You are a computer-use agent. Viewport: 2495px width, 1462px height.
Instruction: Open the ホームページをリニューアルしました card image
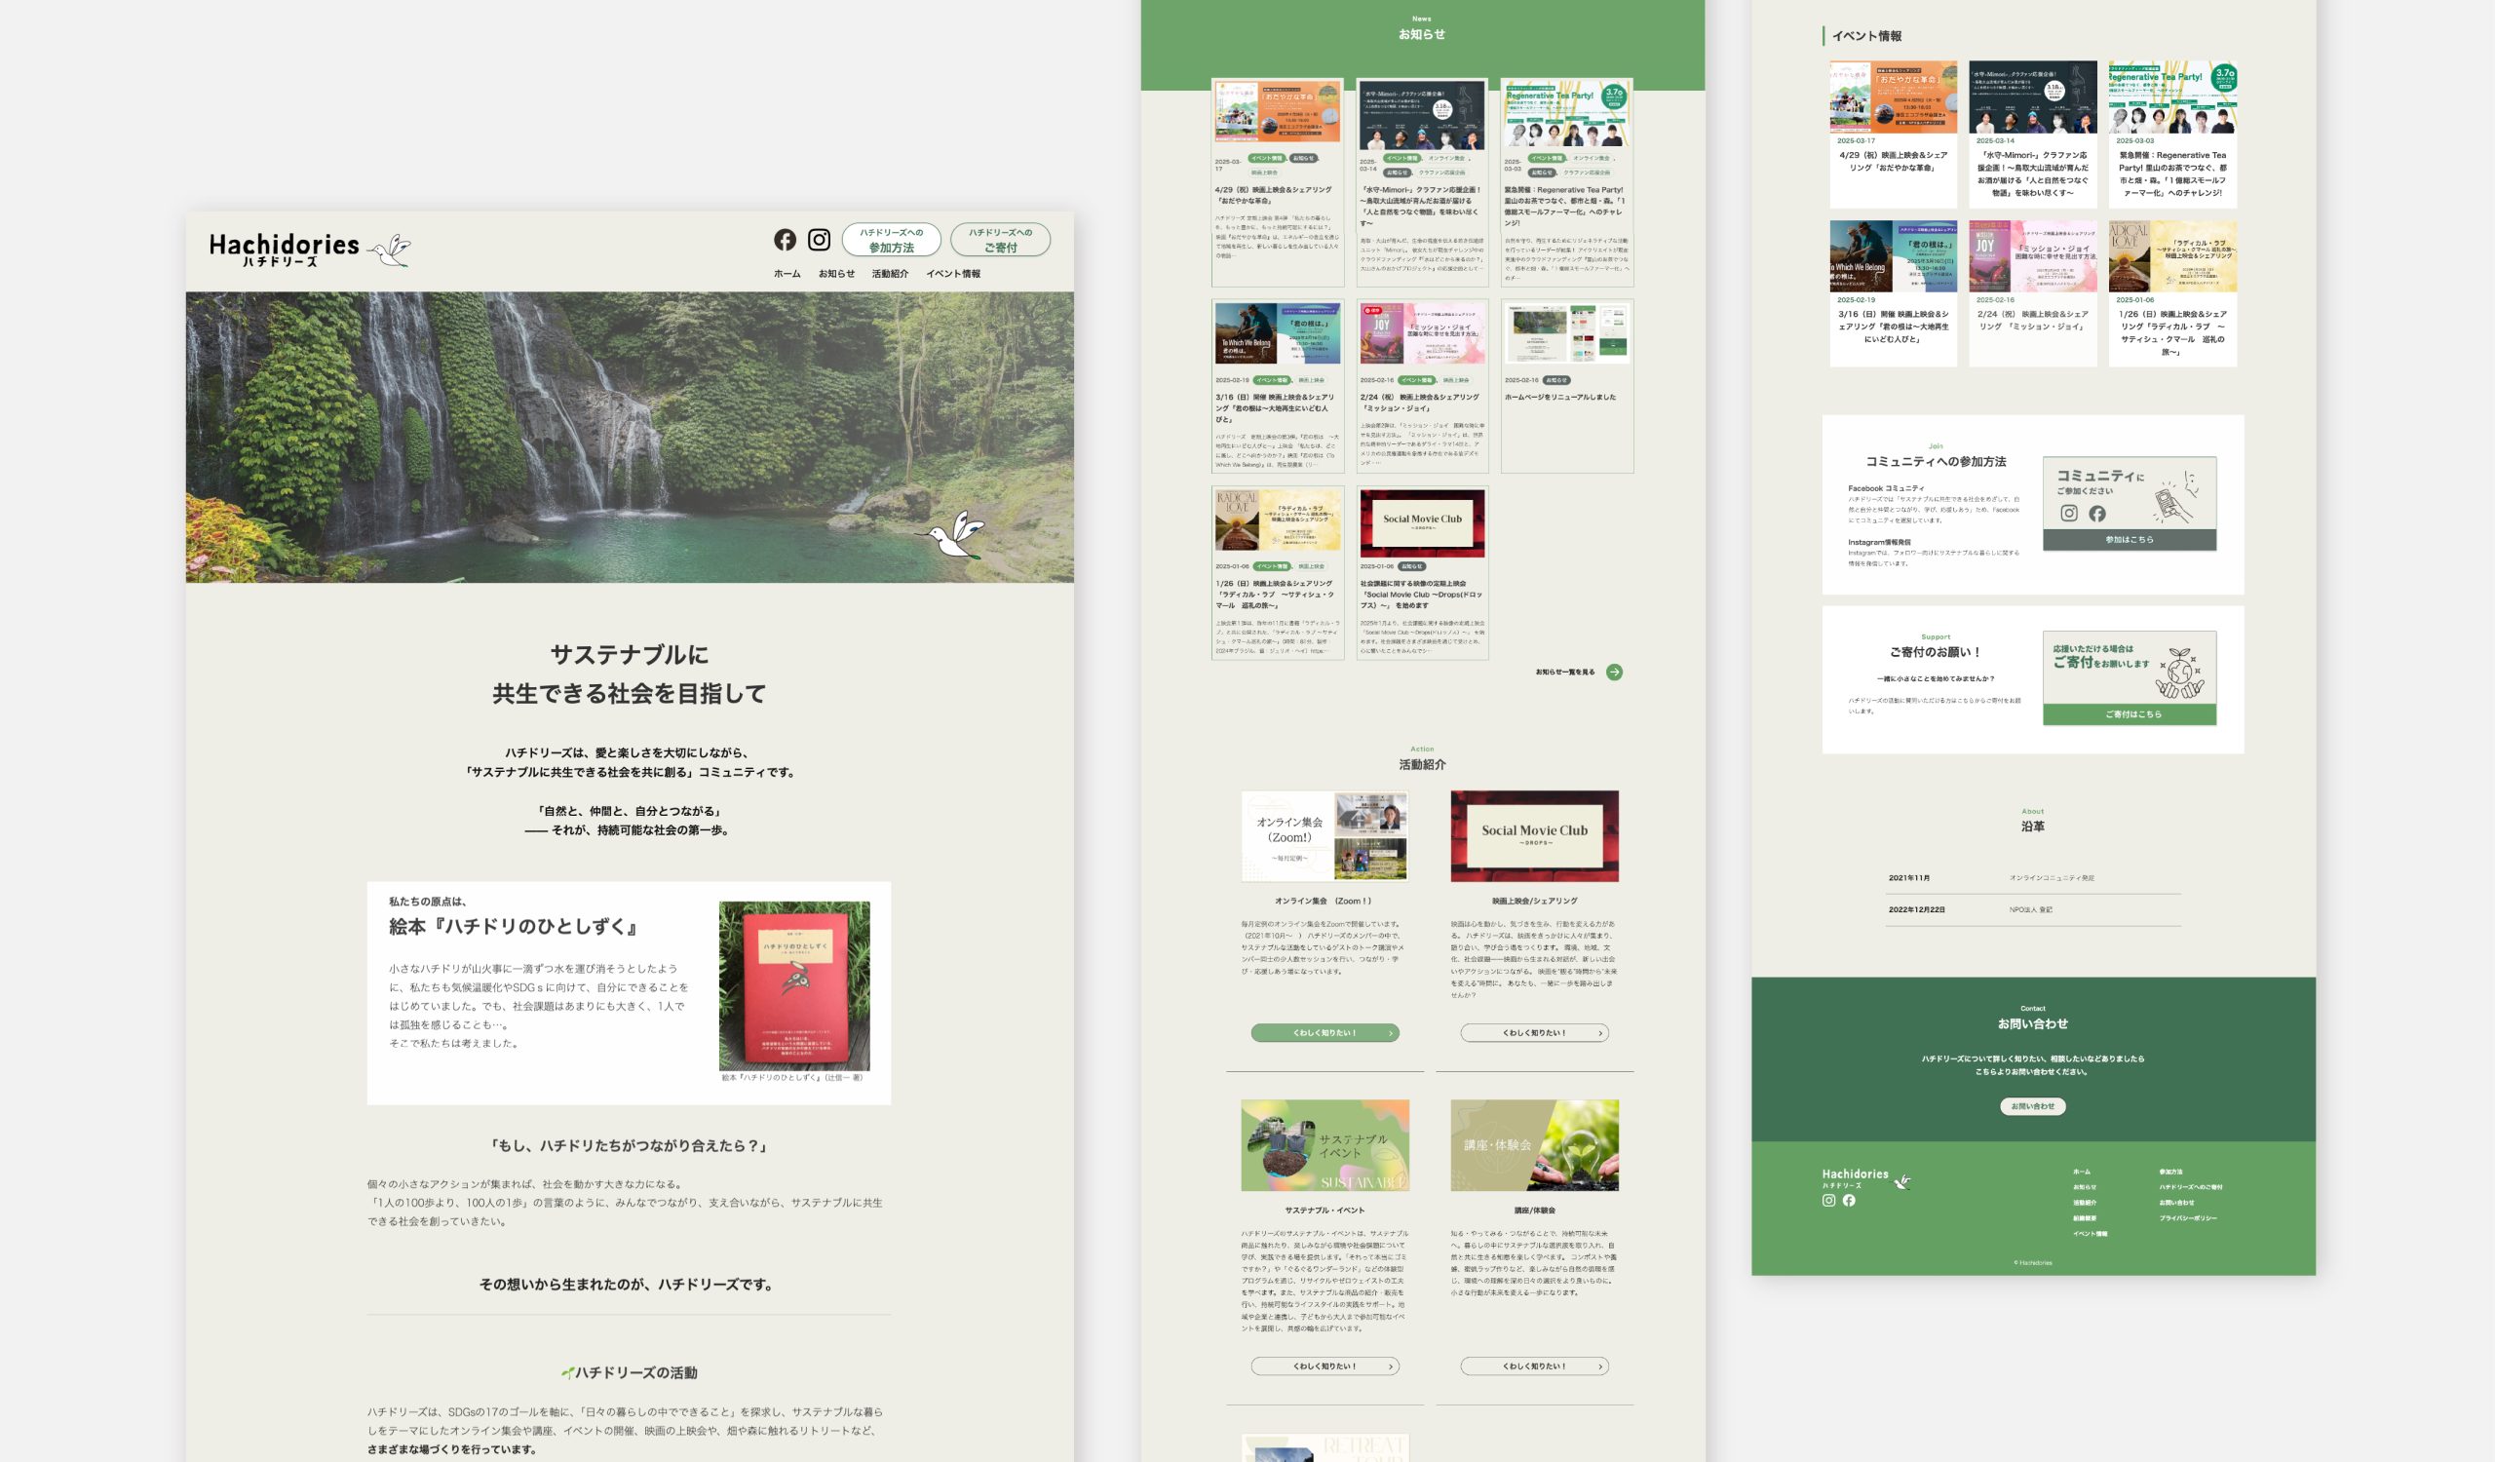(x=1566, y=333)
